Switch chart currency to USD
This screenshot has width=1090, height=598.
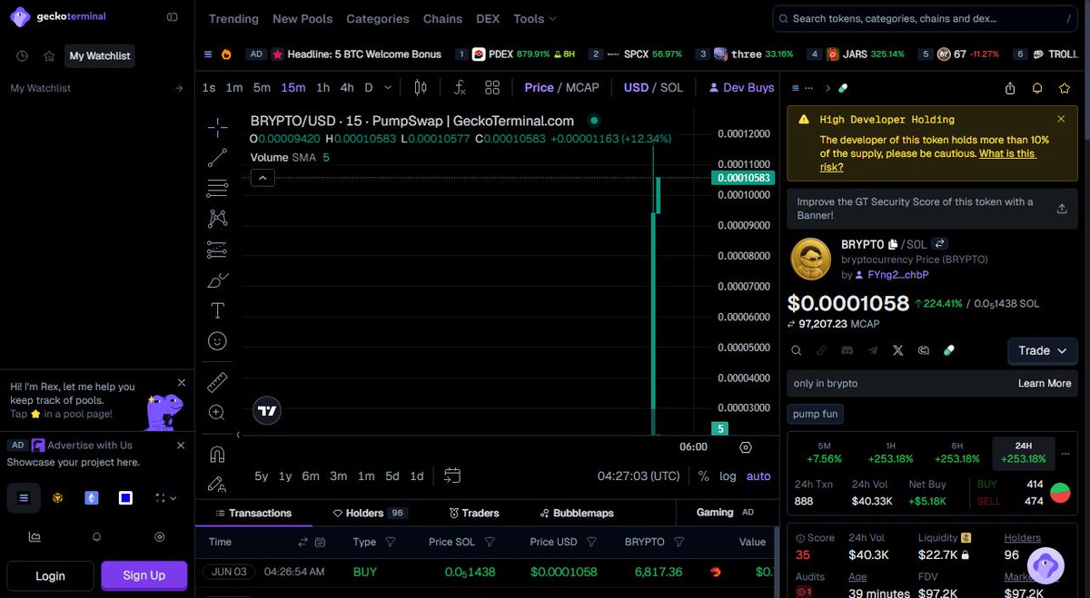636,88
